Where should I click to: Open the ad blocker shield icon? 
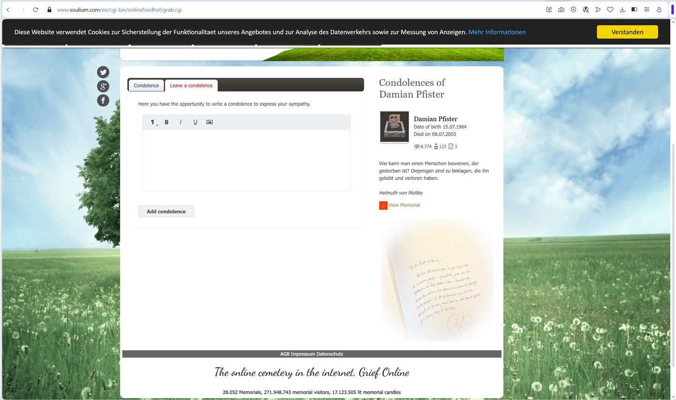[574, 9]
